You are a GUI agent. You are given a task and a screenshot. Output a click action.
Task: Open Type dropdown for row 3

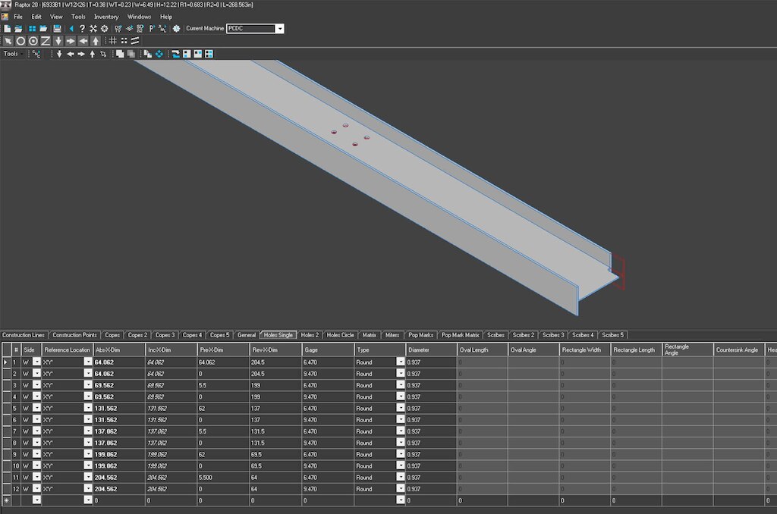tap(400, 385)
